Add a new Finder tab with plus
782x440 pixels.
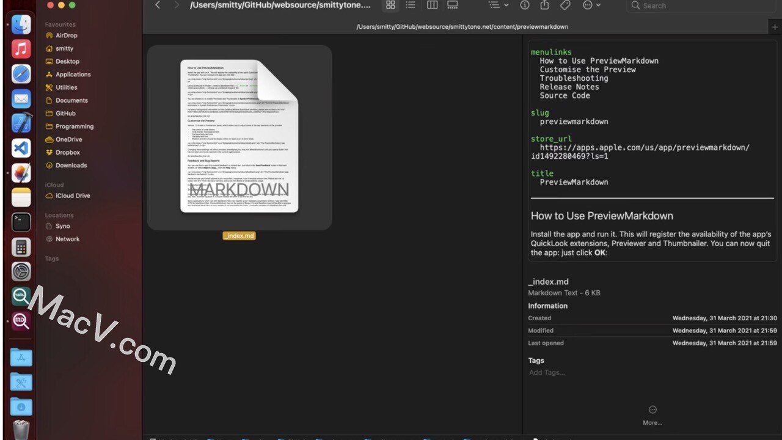point(775,27)
